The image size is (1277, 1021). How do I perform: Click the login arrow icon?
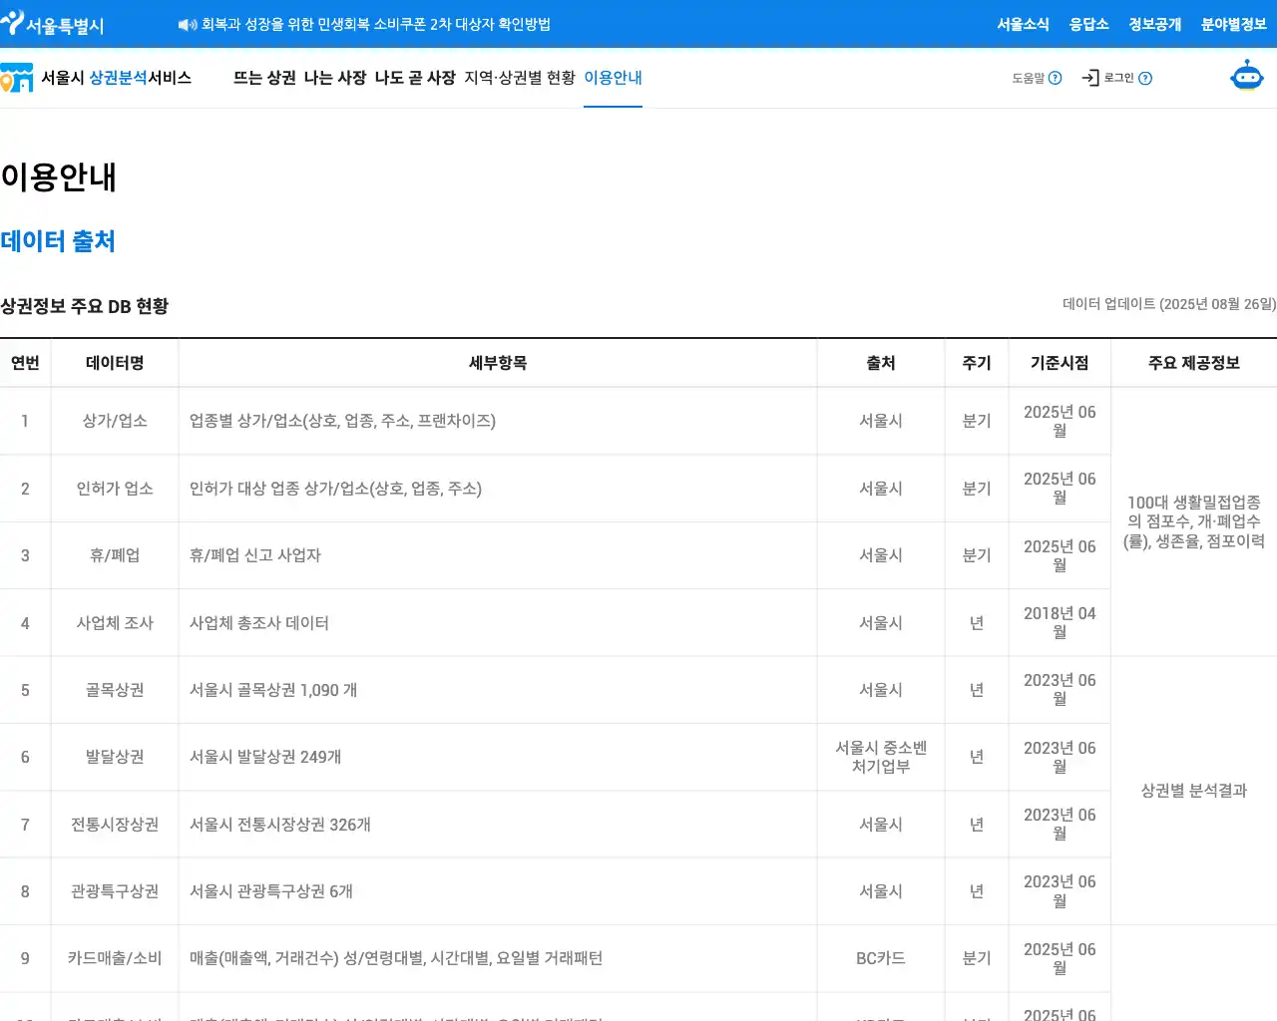point(1090,78)
